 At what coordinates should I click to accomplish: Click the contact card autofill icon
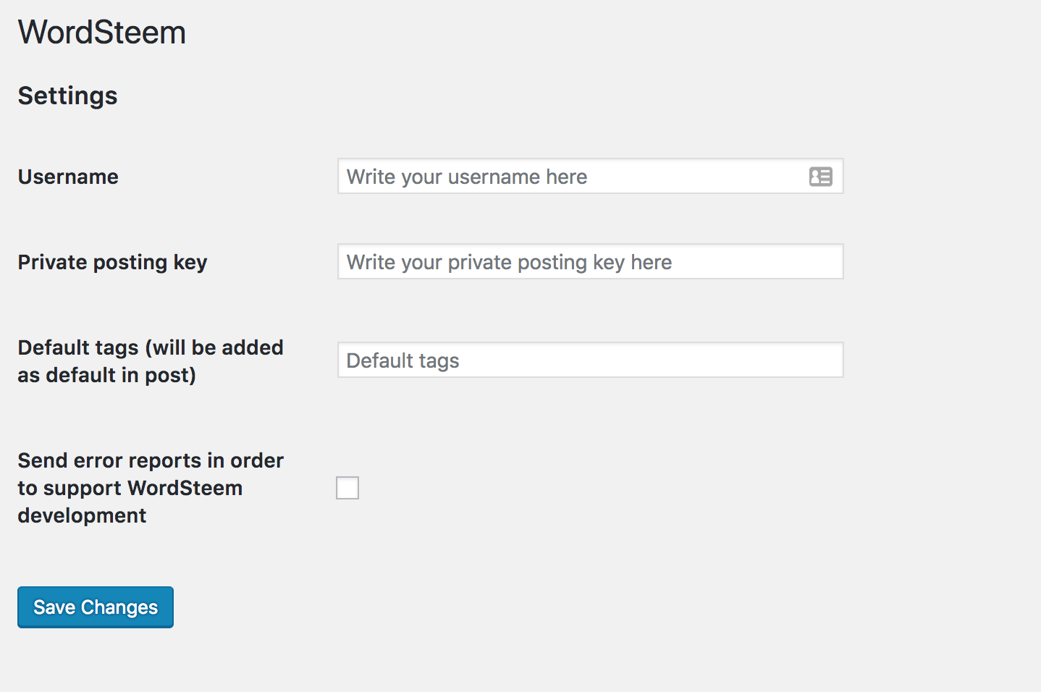(820, 177)
